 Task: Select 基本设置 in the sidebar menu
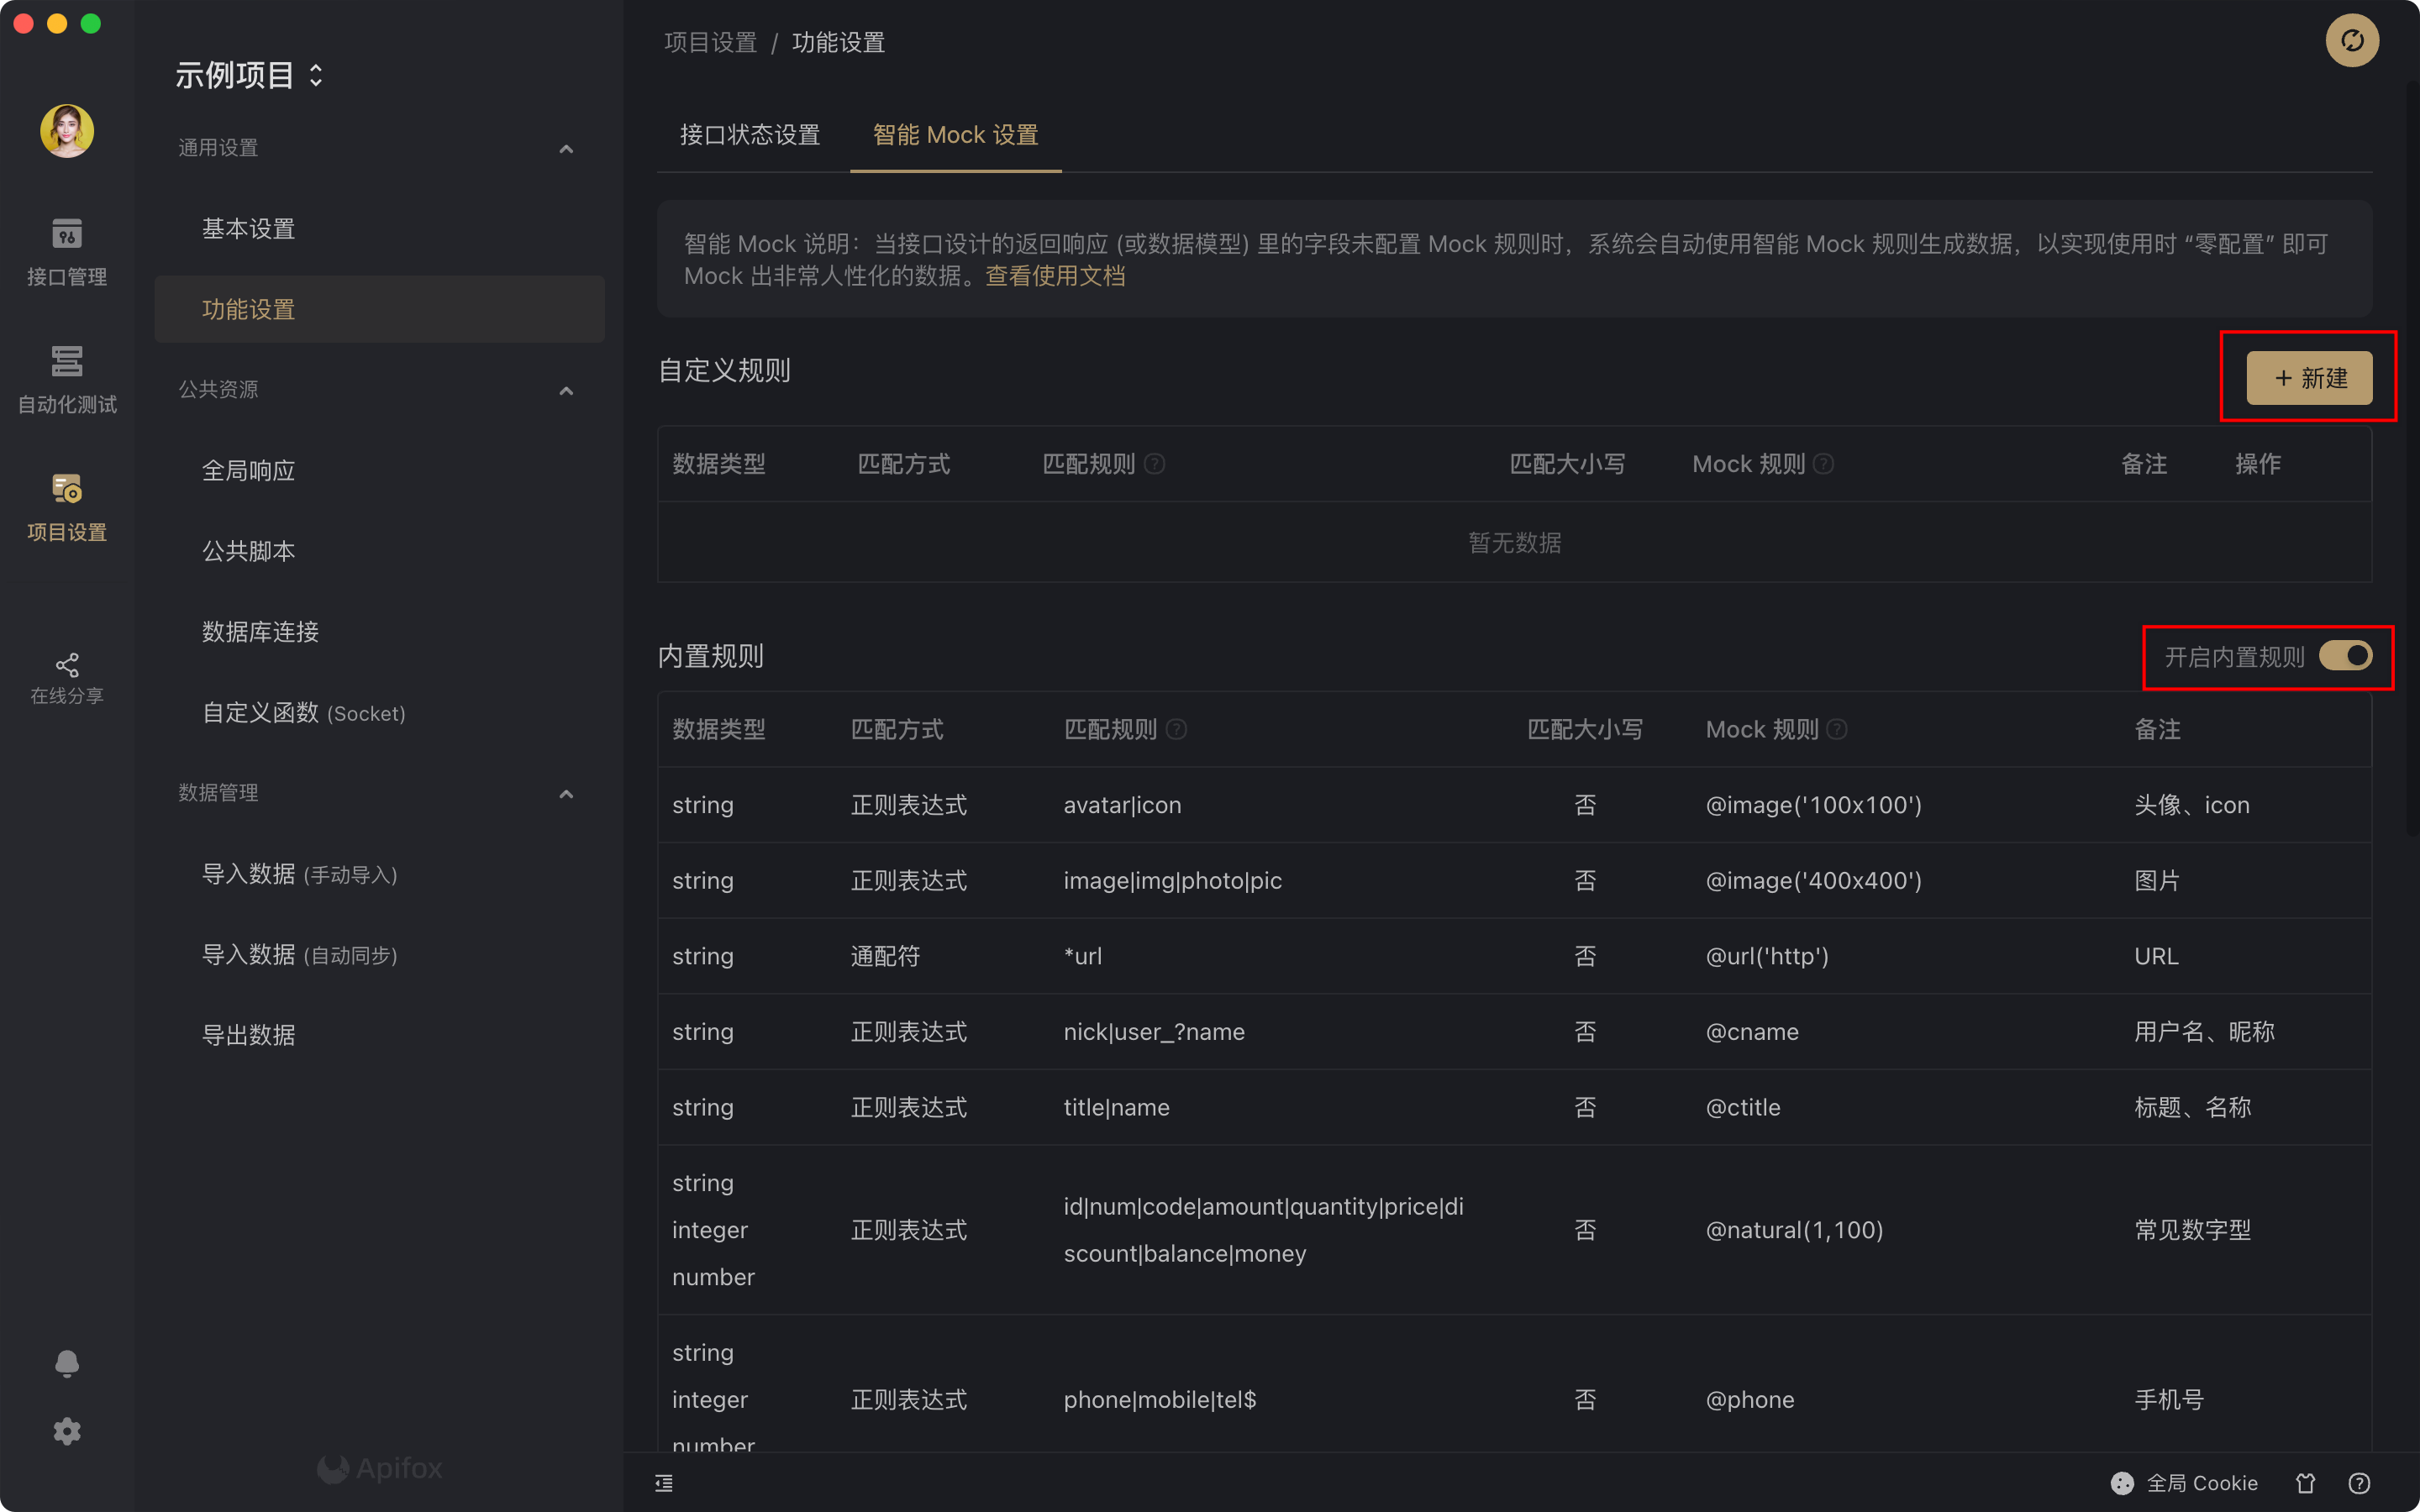[x=248, y=229]
